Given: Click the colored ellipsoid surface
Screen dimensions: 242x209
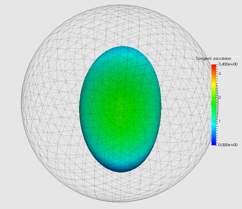Looking at the screenshot, I should click(120, 109).
